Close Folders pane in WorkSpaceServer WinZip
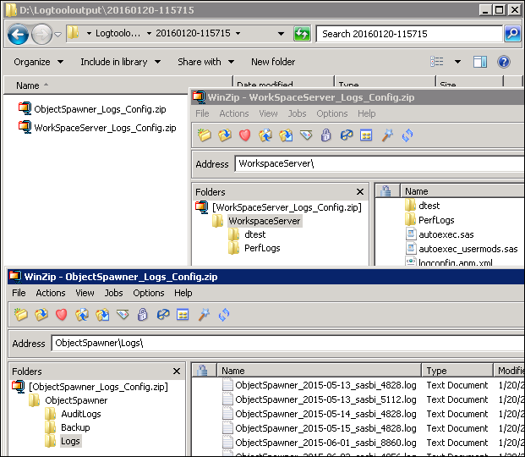525x457 pixels. point(360,192)
